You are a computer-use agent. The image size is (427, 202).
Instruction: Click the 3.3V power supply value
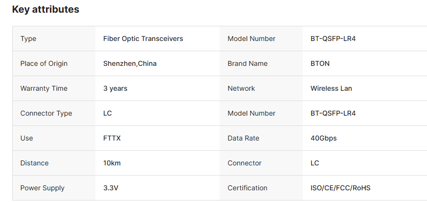111,188
